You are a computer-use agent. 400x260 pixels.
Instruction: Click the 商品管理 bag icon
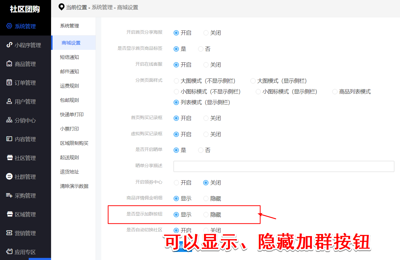9,64
